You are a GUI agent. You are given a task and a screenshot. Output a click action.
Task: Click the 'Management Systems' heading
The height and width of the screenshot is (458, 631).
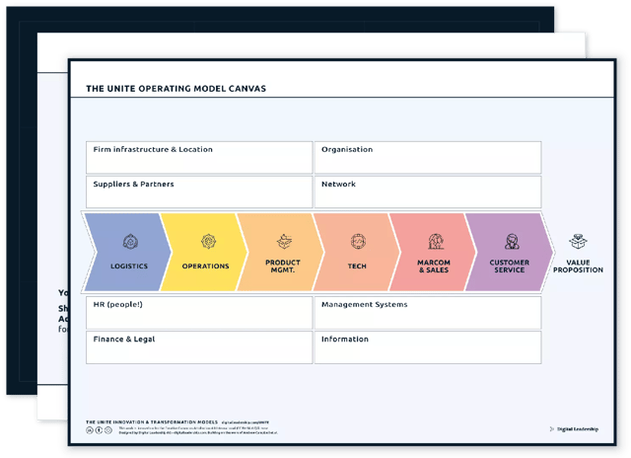click(x=364, y=305)
